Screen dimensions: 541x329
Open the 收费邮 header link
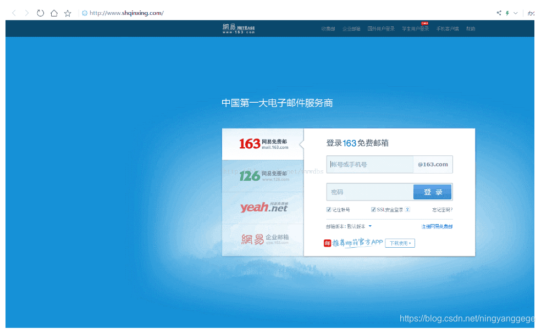tap(328, 29)
